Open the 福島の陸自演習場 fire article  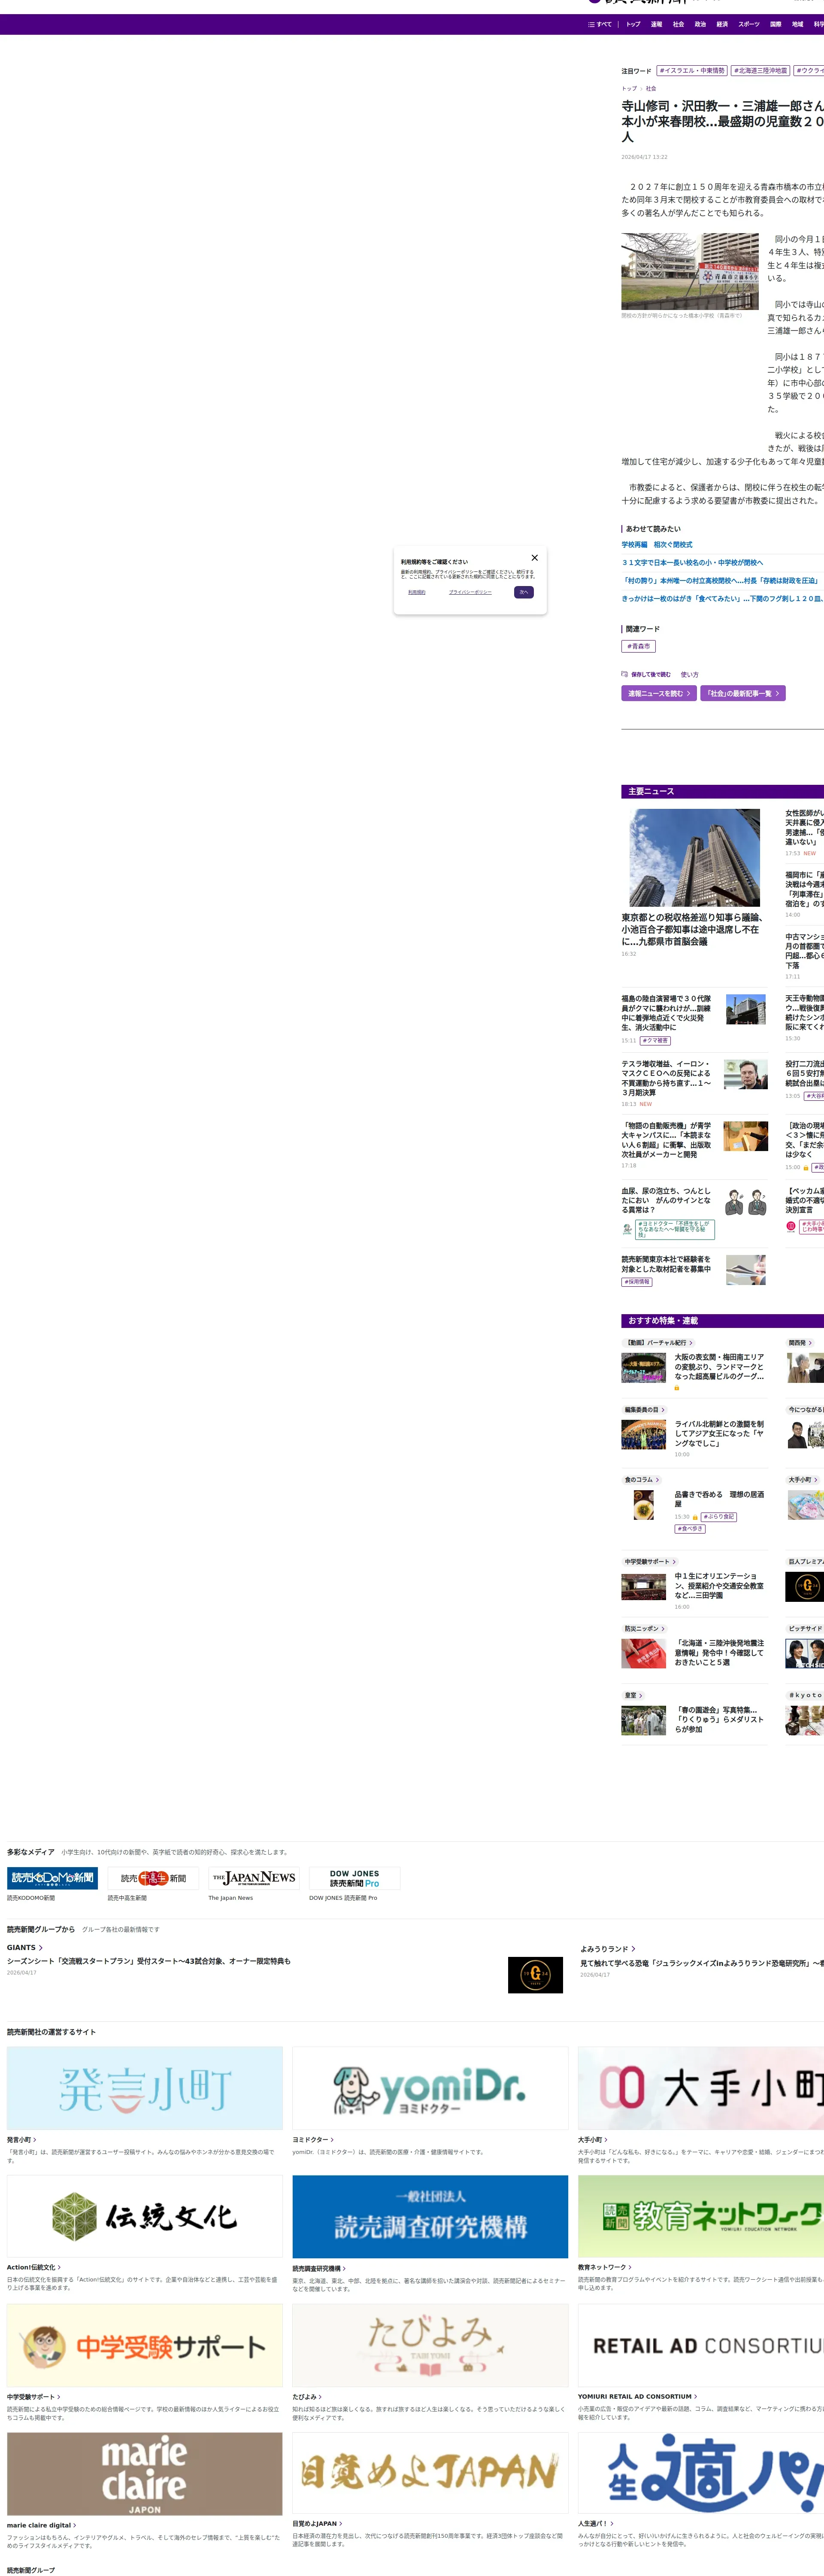tap(667, 1013)
